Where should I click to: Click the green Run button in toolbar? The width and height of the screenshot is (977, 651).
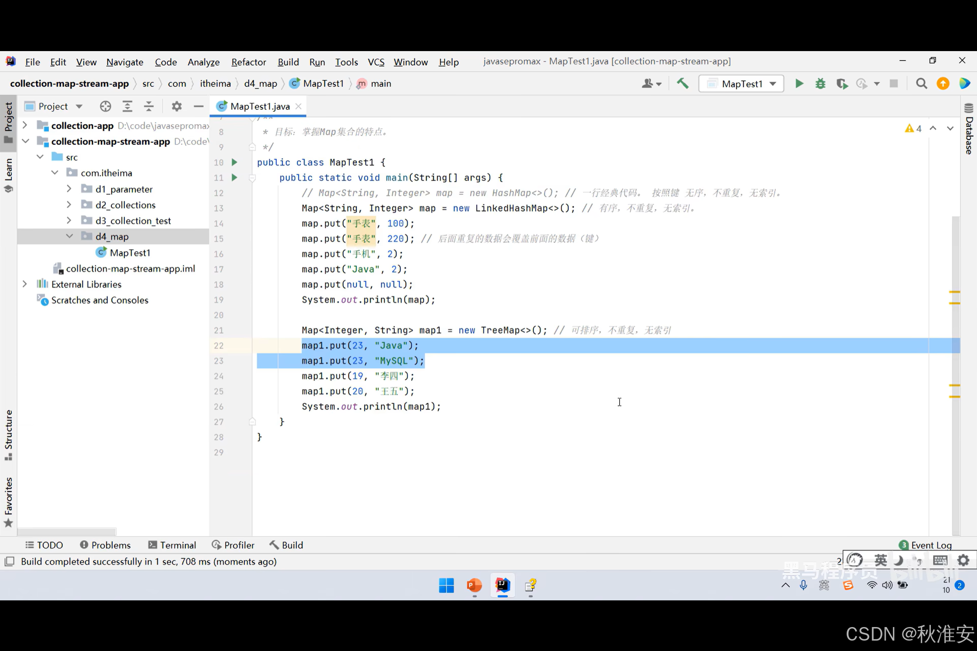[x=799, y=84]
